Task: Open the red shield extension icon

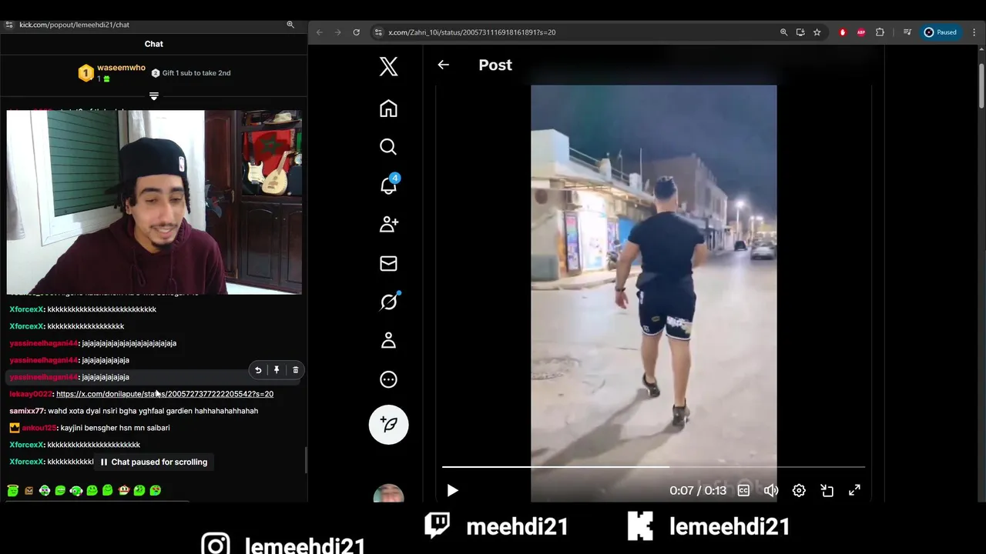Action: 843,32
